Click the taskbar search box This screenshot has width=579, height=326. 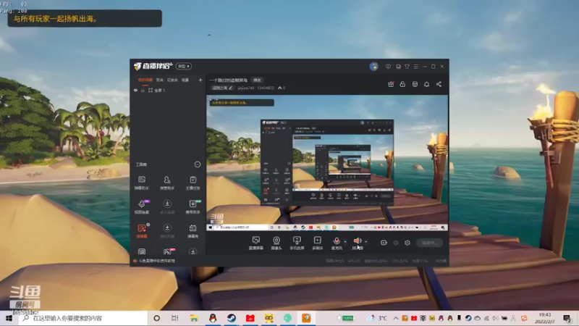(83, 318)
